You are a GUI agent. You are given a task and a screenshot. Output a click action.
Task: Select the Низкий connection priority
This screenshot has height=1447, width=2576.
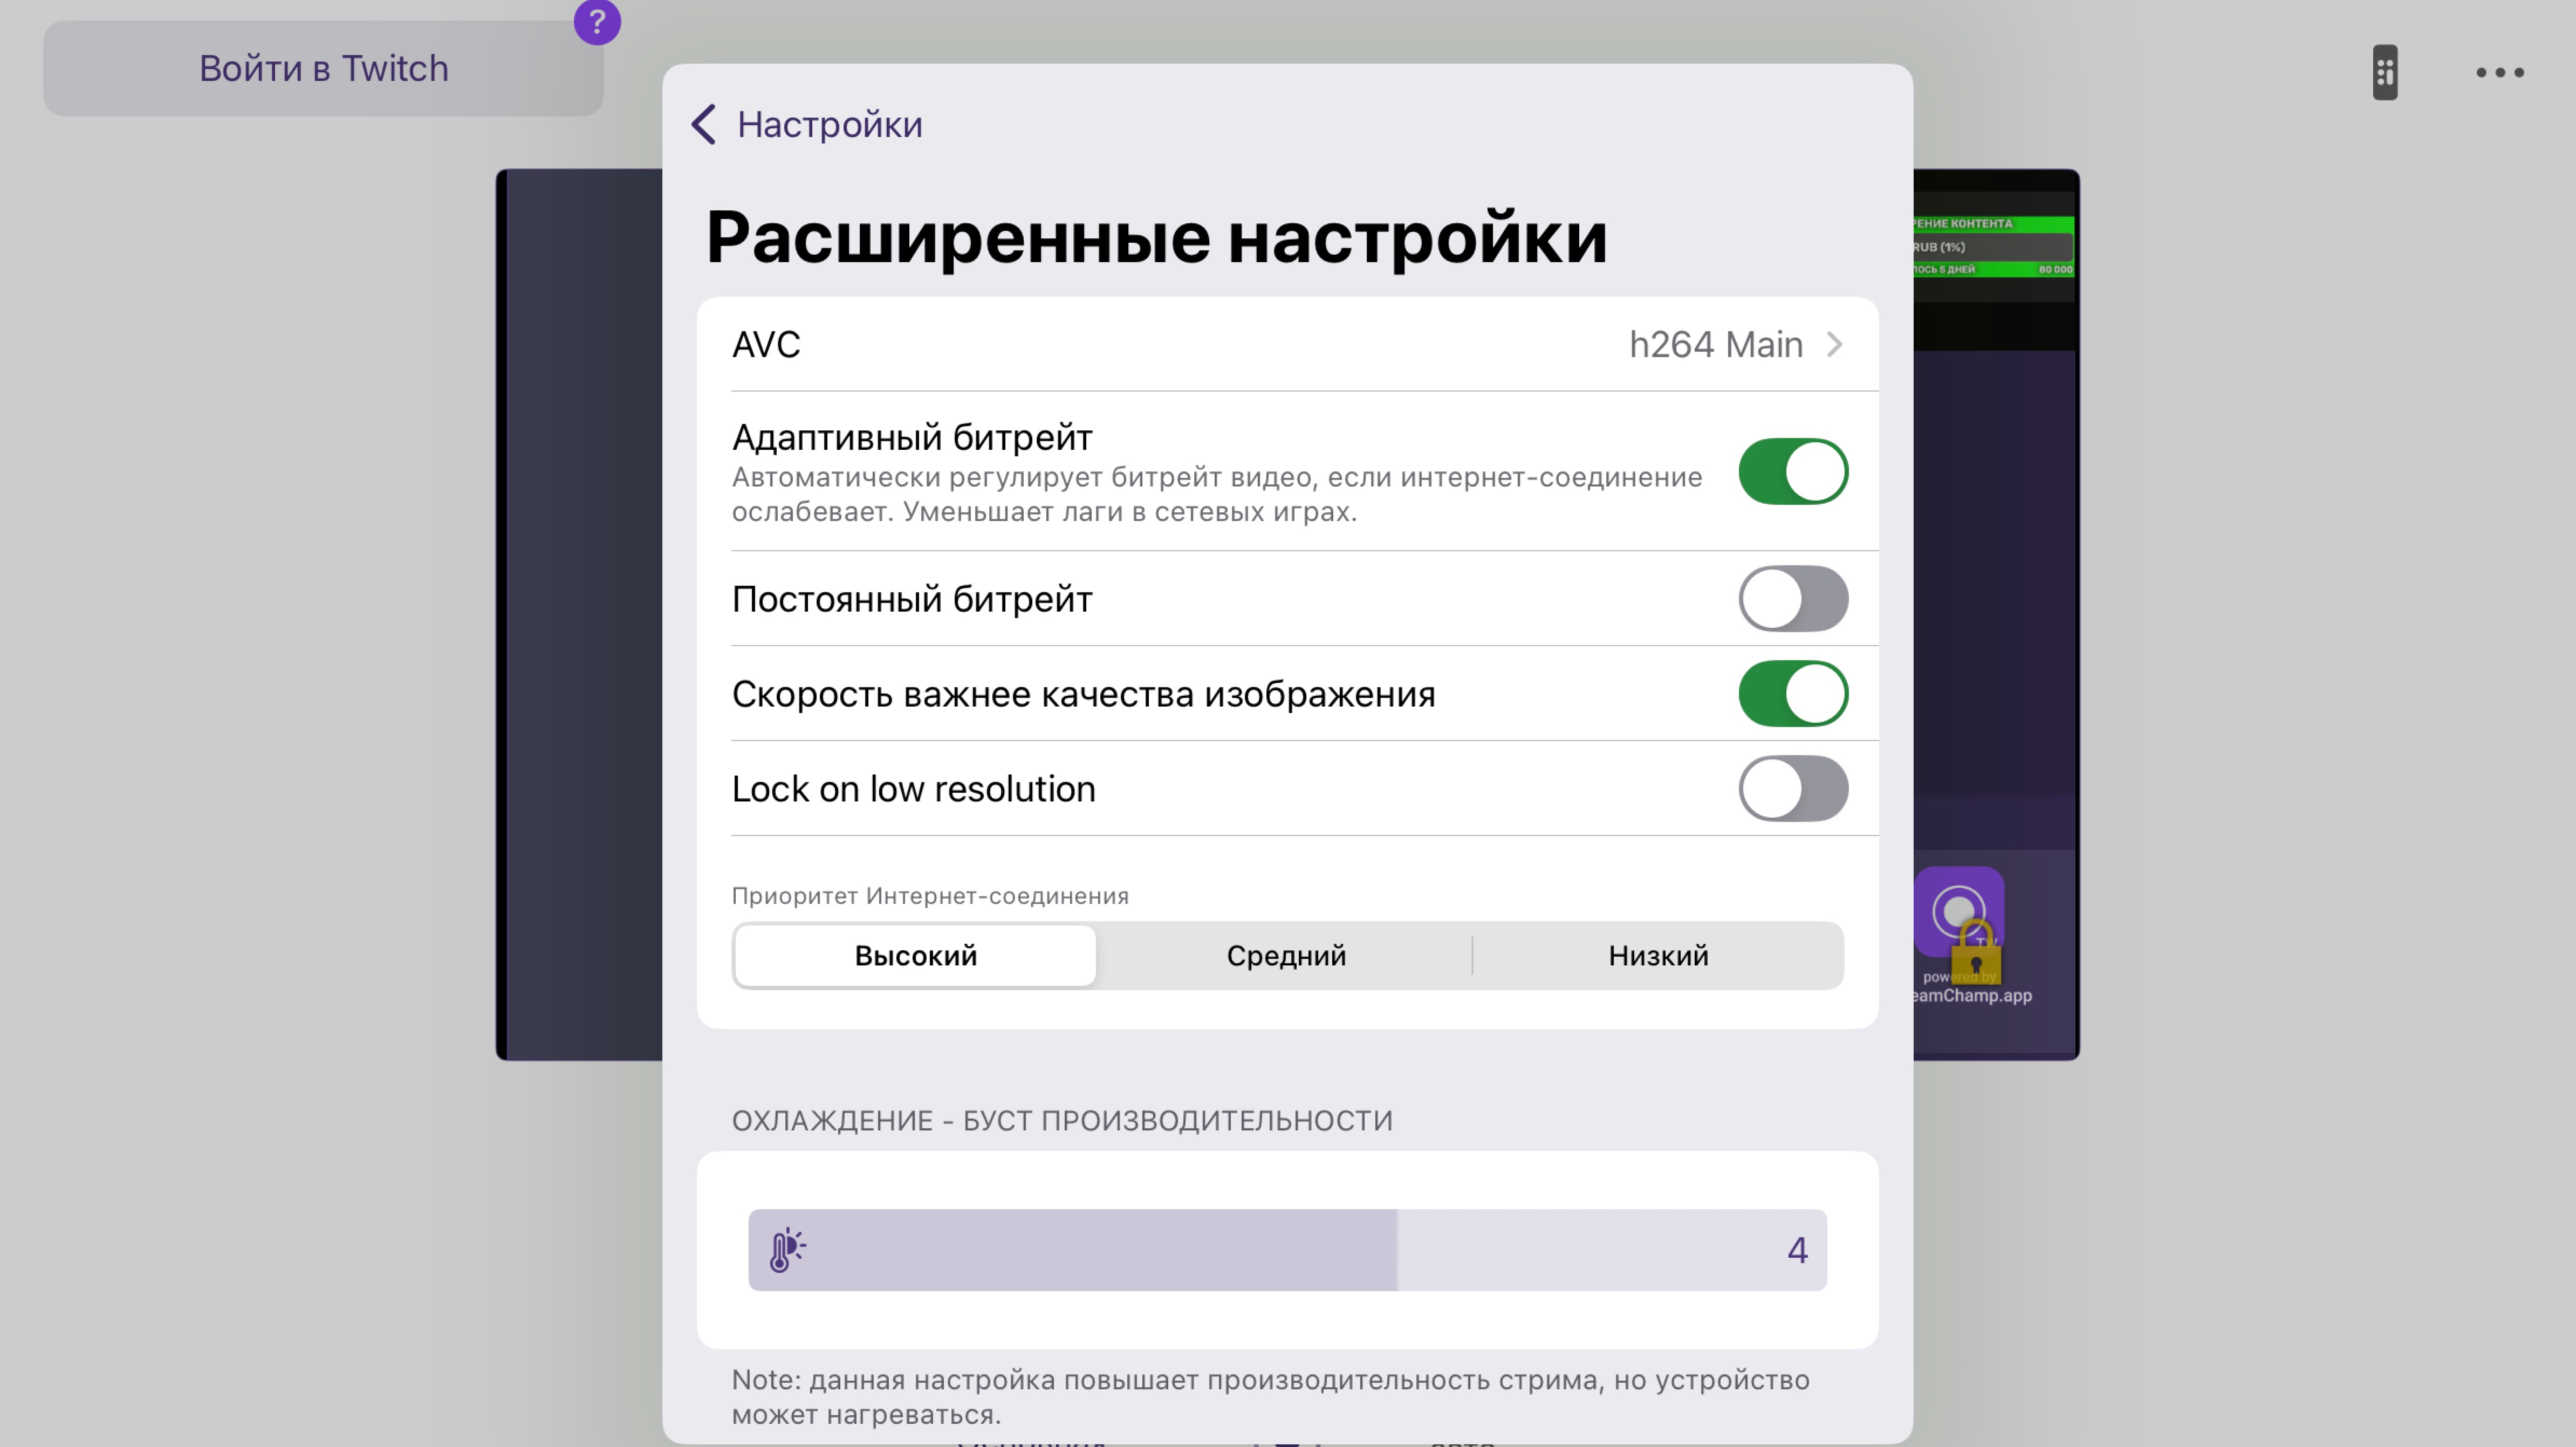tap(1658, 956)
